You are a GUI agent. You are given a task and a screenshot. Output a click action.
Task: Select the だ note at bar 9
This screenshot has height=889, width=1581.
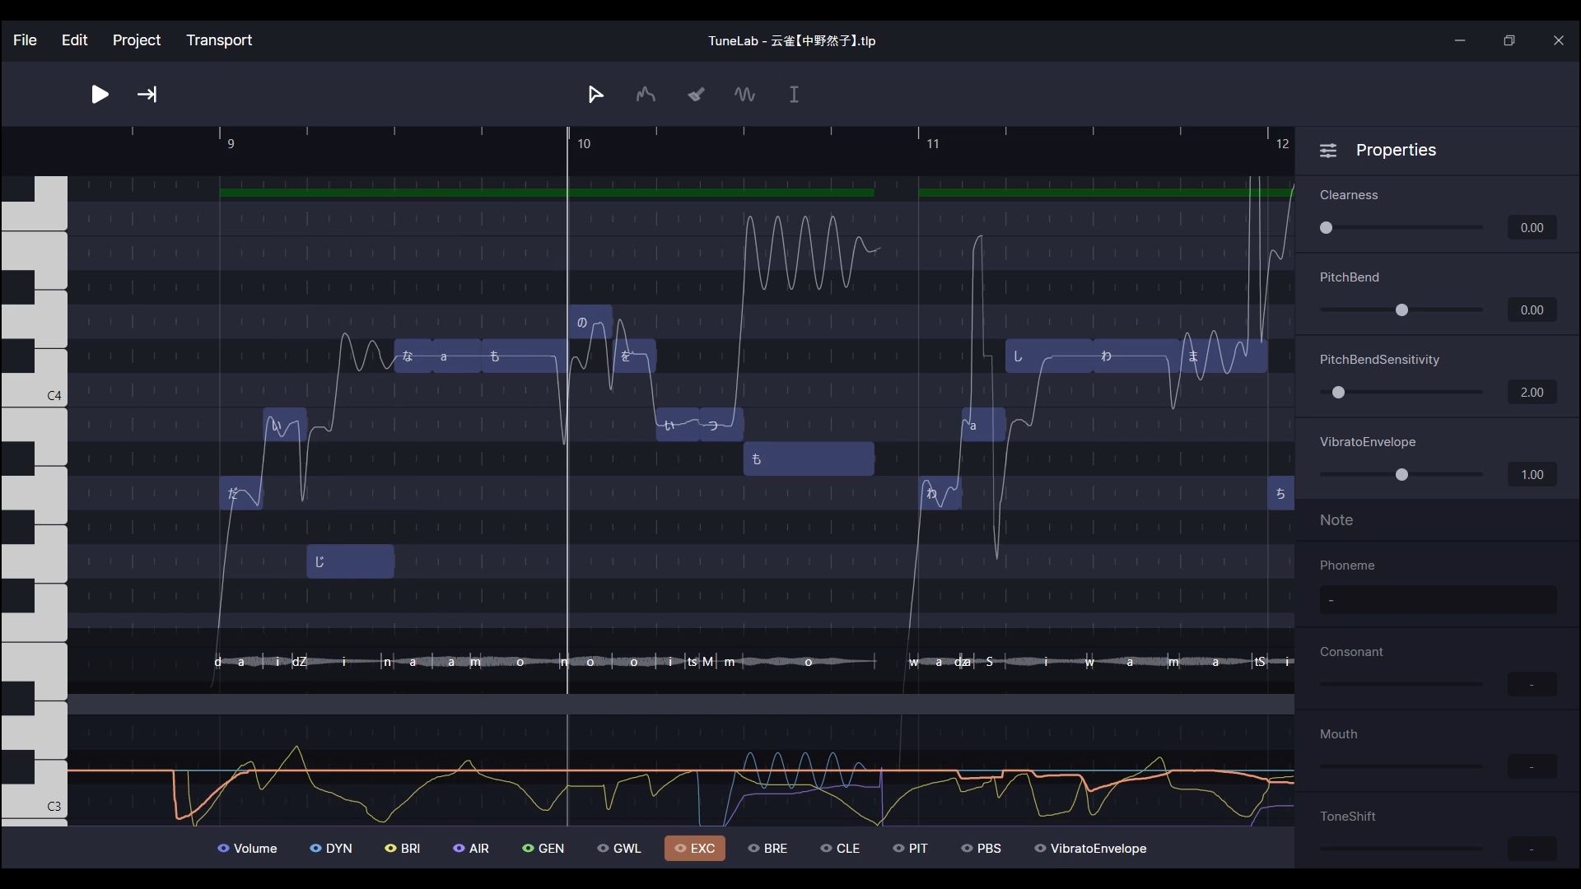tap(240, 493)
